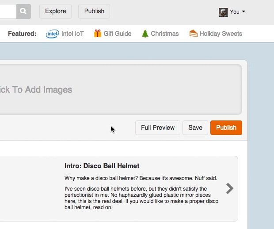Click the Intel logo icon
The image size is (274, 229).
(x=53, y=34)
